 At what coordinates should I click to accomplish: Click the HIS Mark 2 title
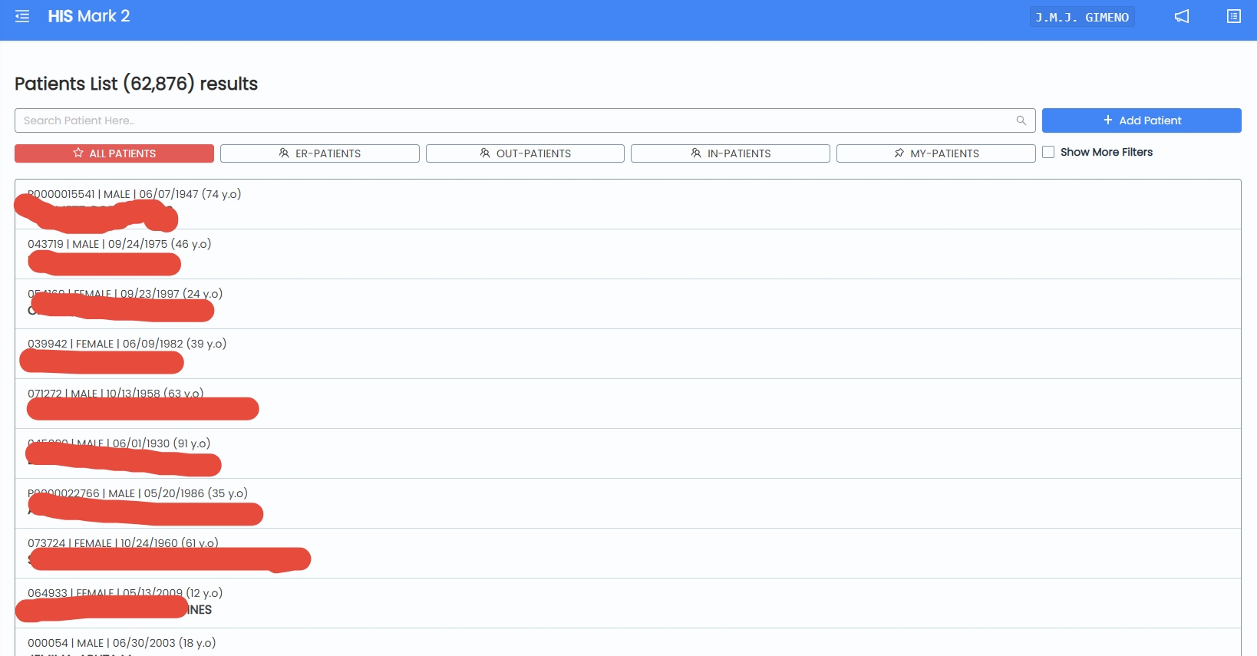point(88,16)
